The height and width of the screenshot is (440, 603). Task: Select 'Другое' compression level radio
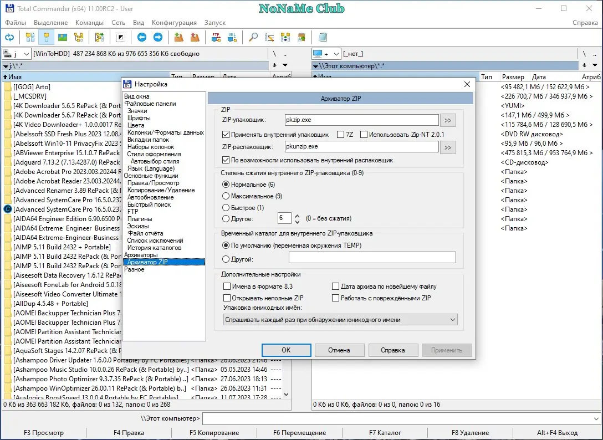point(226,219)
